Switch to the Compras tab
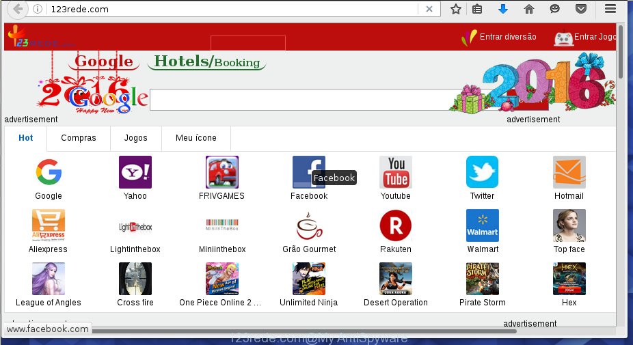Viewport: 633px width, 345px height. pyautogui.click(x=79, y=138)
